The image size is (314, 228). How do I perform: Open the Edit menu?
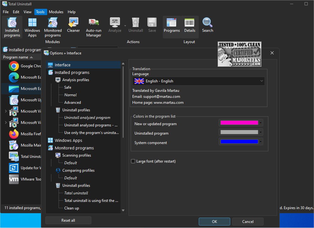(x=16, y=12)
